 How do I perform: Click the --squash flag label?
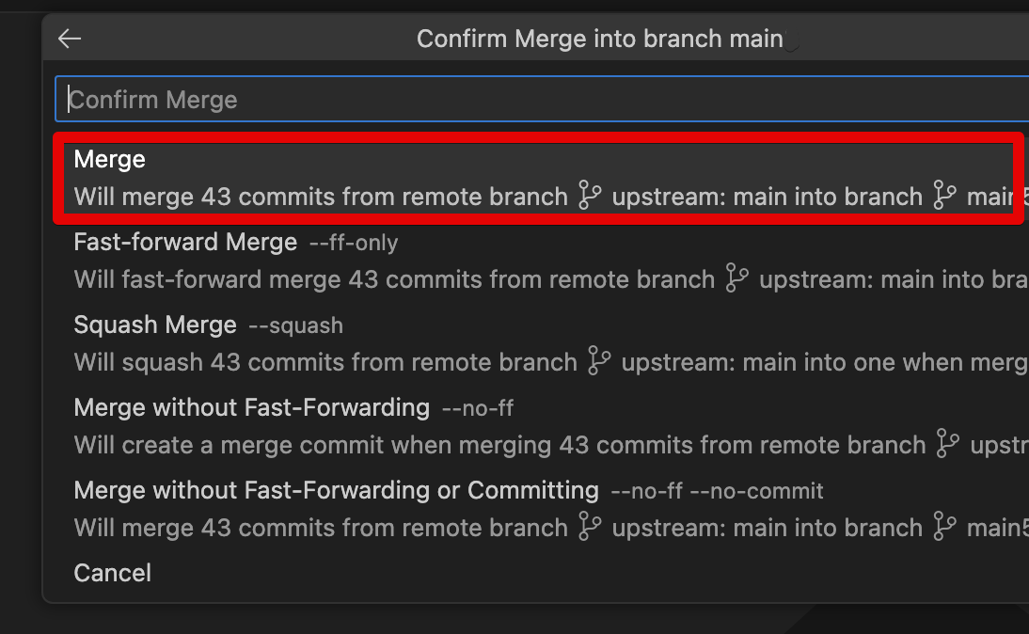(x=296, y=325)
